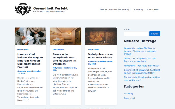Open the hen with eggs post thumbnail

point(101,36)
